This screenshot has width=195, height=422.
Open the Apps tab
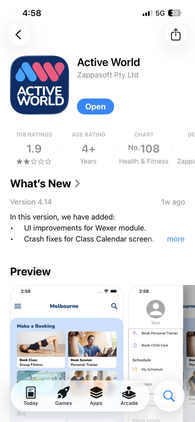[x=96, y=396]
